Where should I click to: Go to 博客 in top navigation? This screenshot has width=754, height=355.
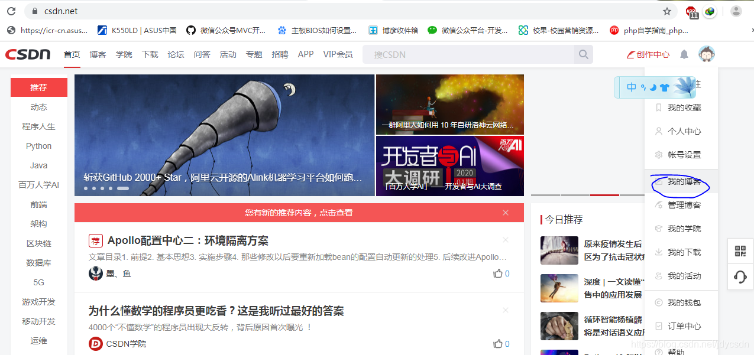pos(98,54)
